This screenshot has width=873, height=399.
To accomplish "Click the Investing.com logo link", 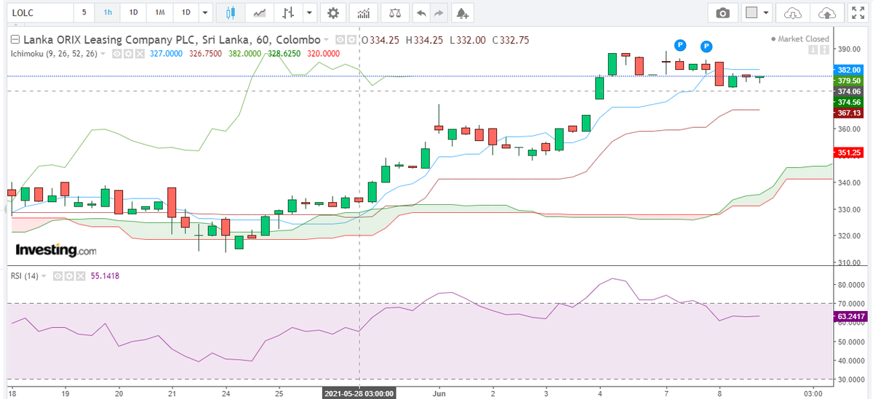I will point(55,250).
